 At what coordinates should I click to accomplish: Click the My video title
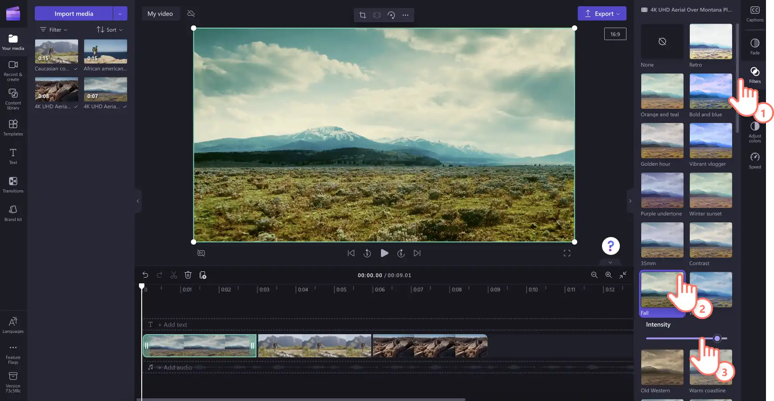tap(160, 14)
